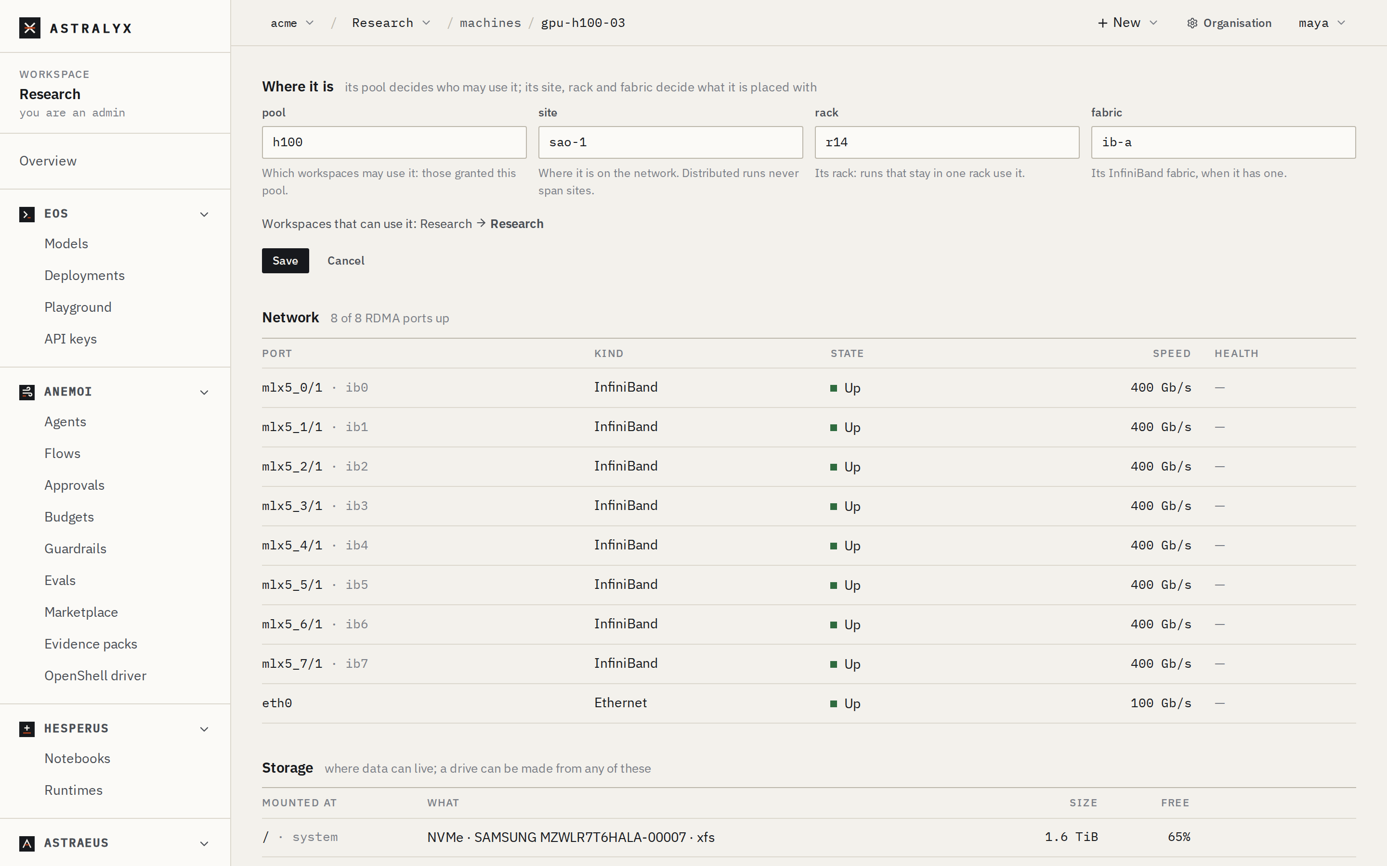1387x866 pixels.
Task: Click the Astraeus section icon
Action: click(x=27, y=844)
